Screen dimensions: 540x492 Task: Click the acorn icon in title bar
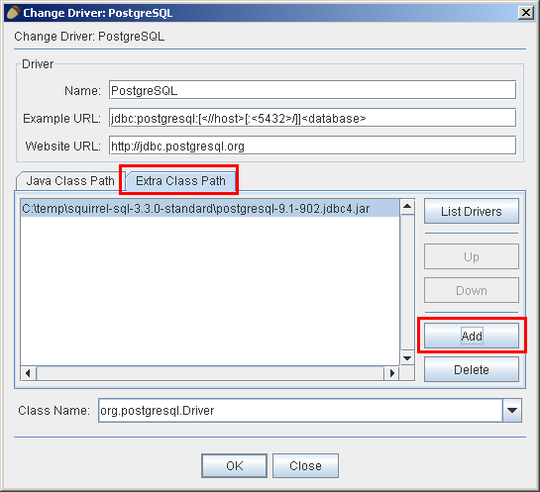click(14, 13)
